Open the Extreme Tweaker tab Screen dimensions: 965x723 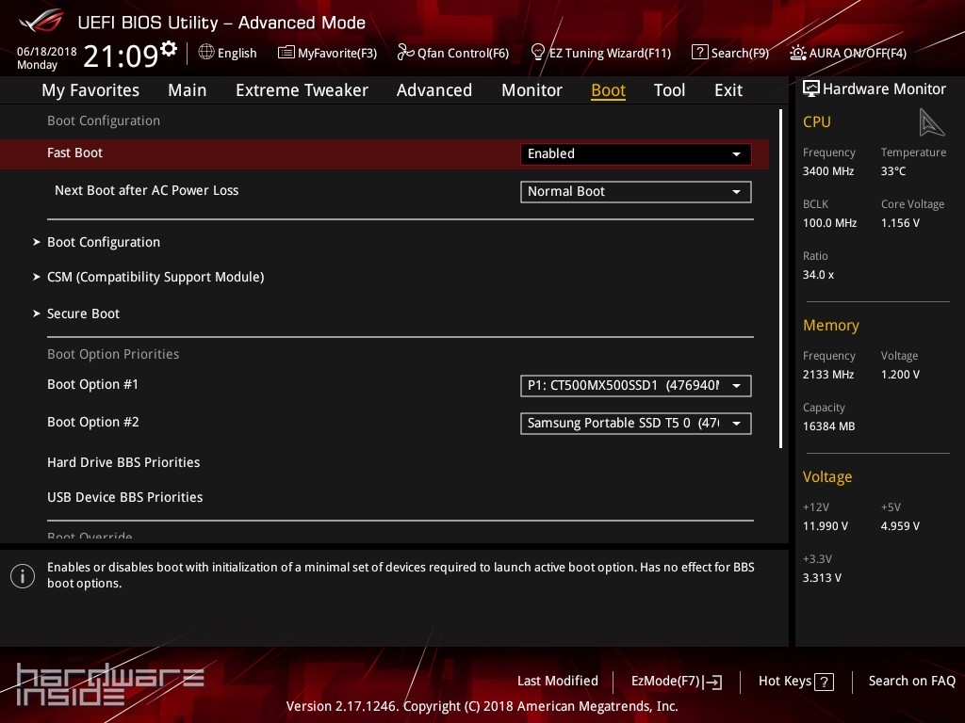302,90
